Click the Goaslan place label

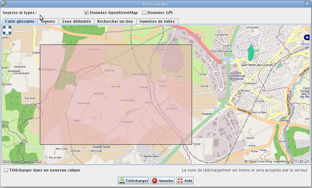pos(36,53)
